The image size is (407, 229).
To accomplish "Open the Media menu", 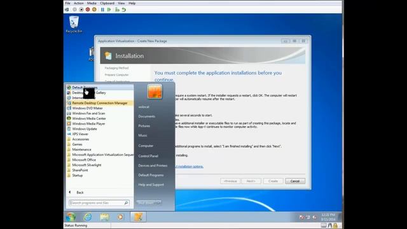I will click(x=92, y=3).
